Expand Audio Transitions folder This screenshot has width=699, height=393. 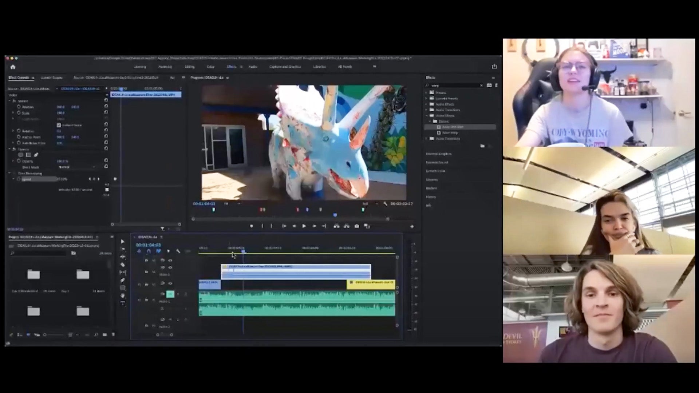(x=426, y=110)
